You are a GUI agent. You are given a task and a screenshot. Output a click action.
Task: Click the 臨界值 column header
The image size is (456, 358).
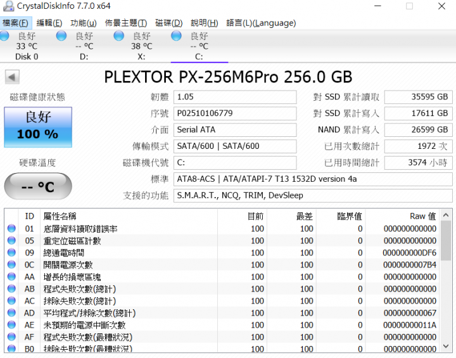coord(341,216)
